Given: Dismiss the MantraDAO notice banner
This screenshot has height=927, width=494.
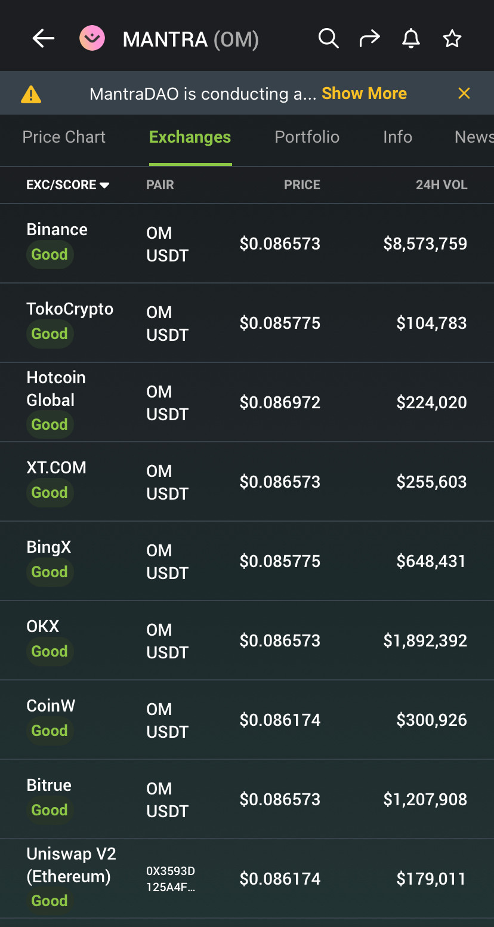Looking at the screenshot, I should pyautogui.click(x=464, y=93).
